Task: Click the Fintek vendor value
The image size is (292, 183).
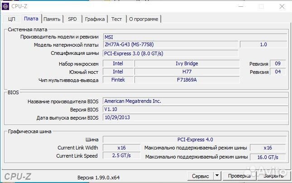Action: 118,80
